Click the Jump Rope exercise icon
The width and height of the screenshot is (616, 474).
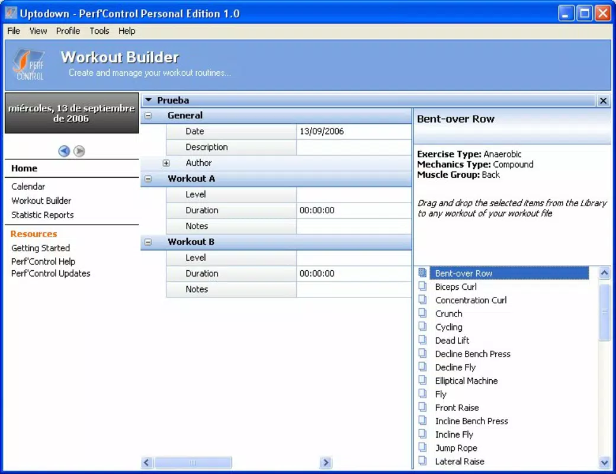pos(422,447)
